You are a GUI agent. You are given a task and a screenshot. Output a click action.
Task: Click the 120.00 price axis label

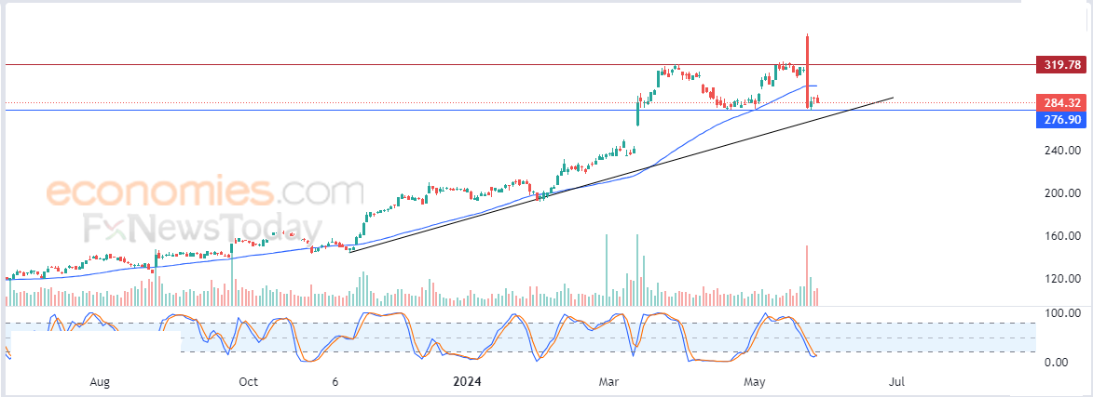[1062, 279]
